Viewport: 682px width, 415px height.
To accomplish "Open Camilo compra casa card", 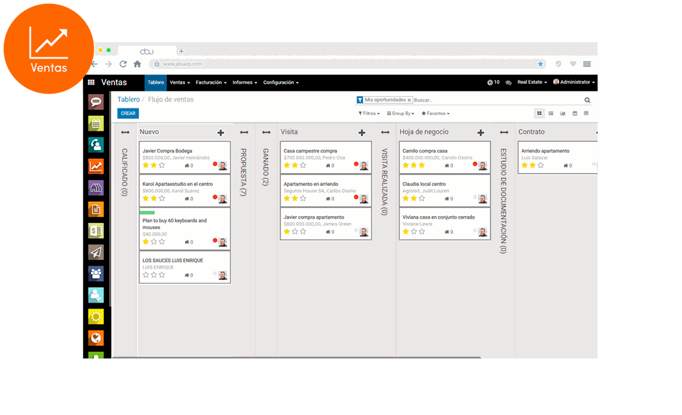I will (445, 157).
